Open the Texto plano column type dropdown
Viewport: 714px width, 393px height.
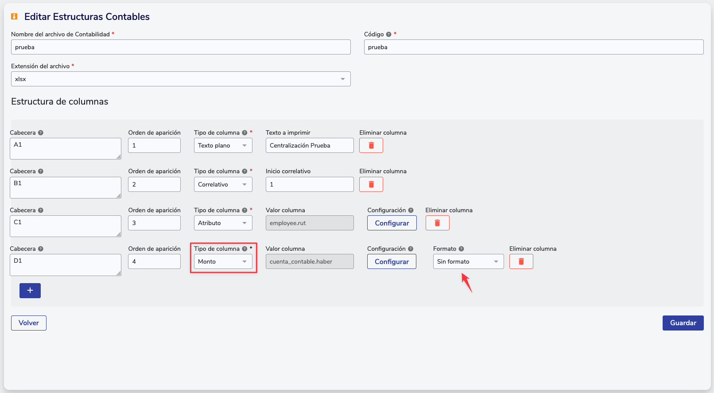click(x=223, y=145)
